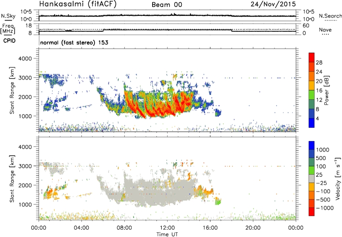Click the date '24/Nov/2015'
The height and width of the screenshot is (237, 342).
click(x=273, y=4)
